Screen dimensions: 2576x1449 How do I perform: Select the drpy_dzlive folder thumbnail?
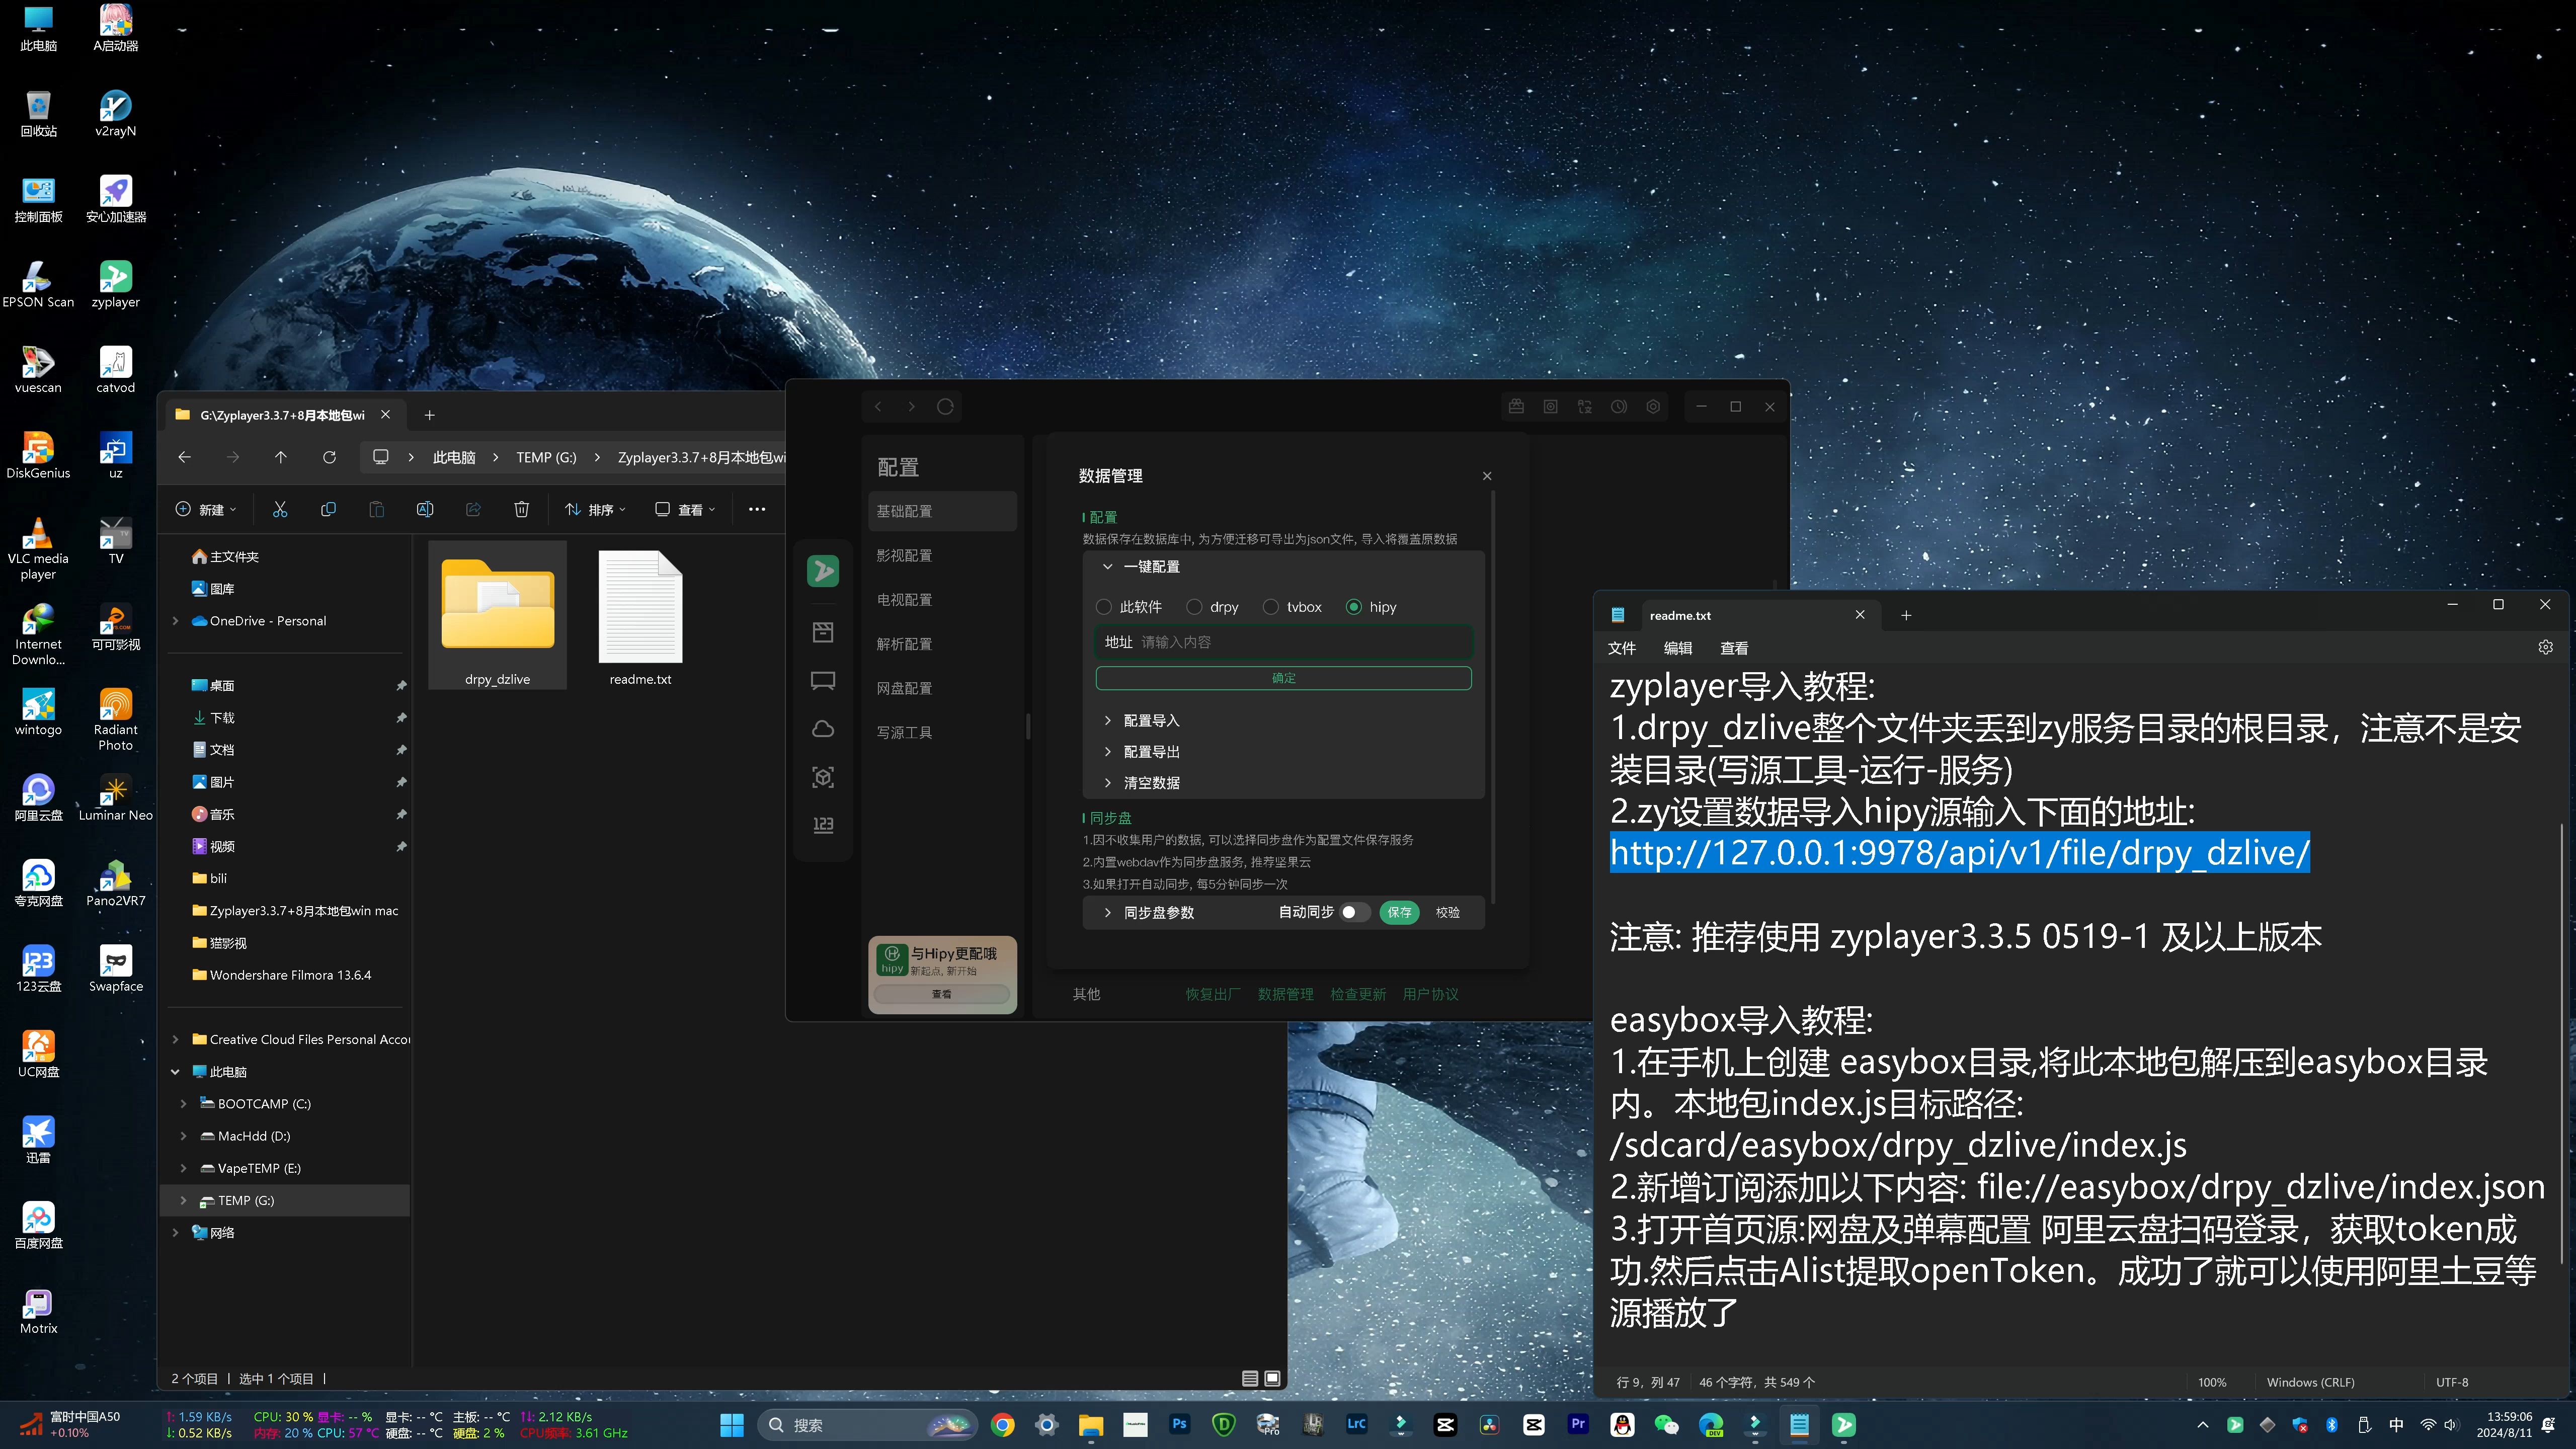tap(497, 615)
